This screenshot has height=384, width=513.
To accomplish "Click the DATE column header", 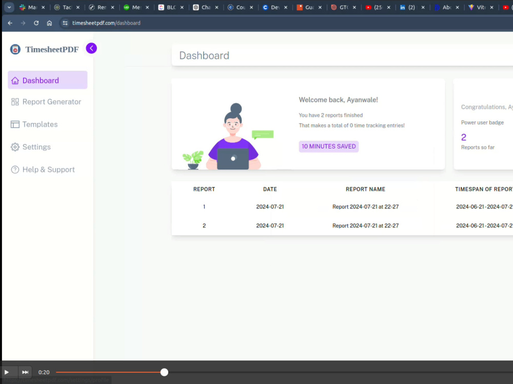I will point(270,189).
